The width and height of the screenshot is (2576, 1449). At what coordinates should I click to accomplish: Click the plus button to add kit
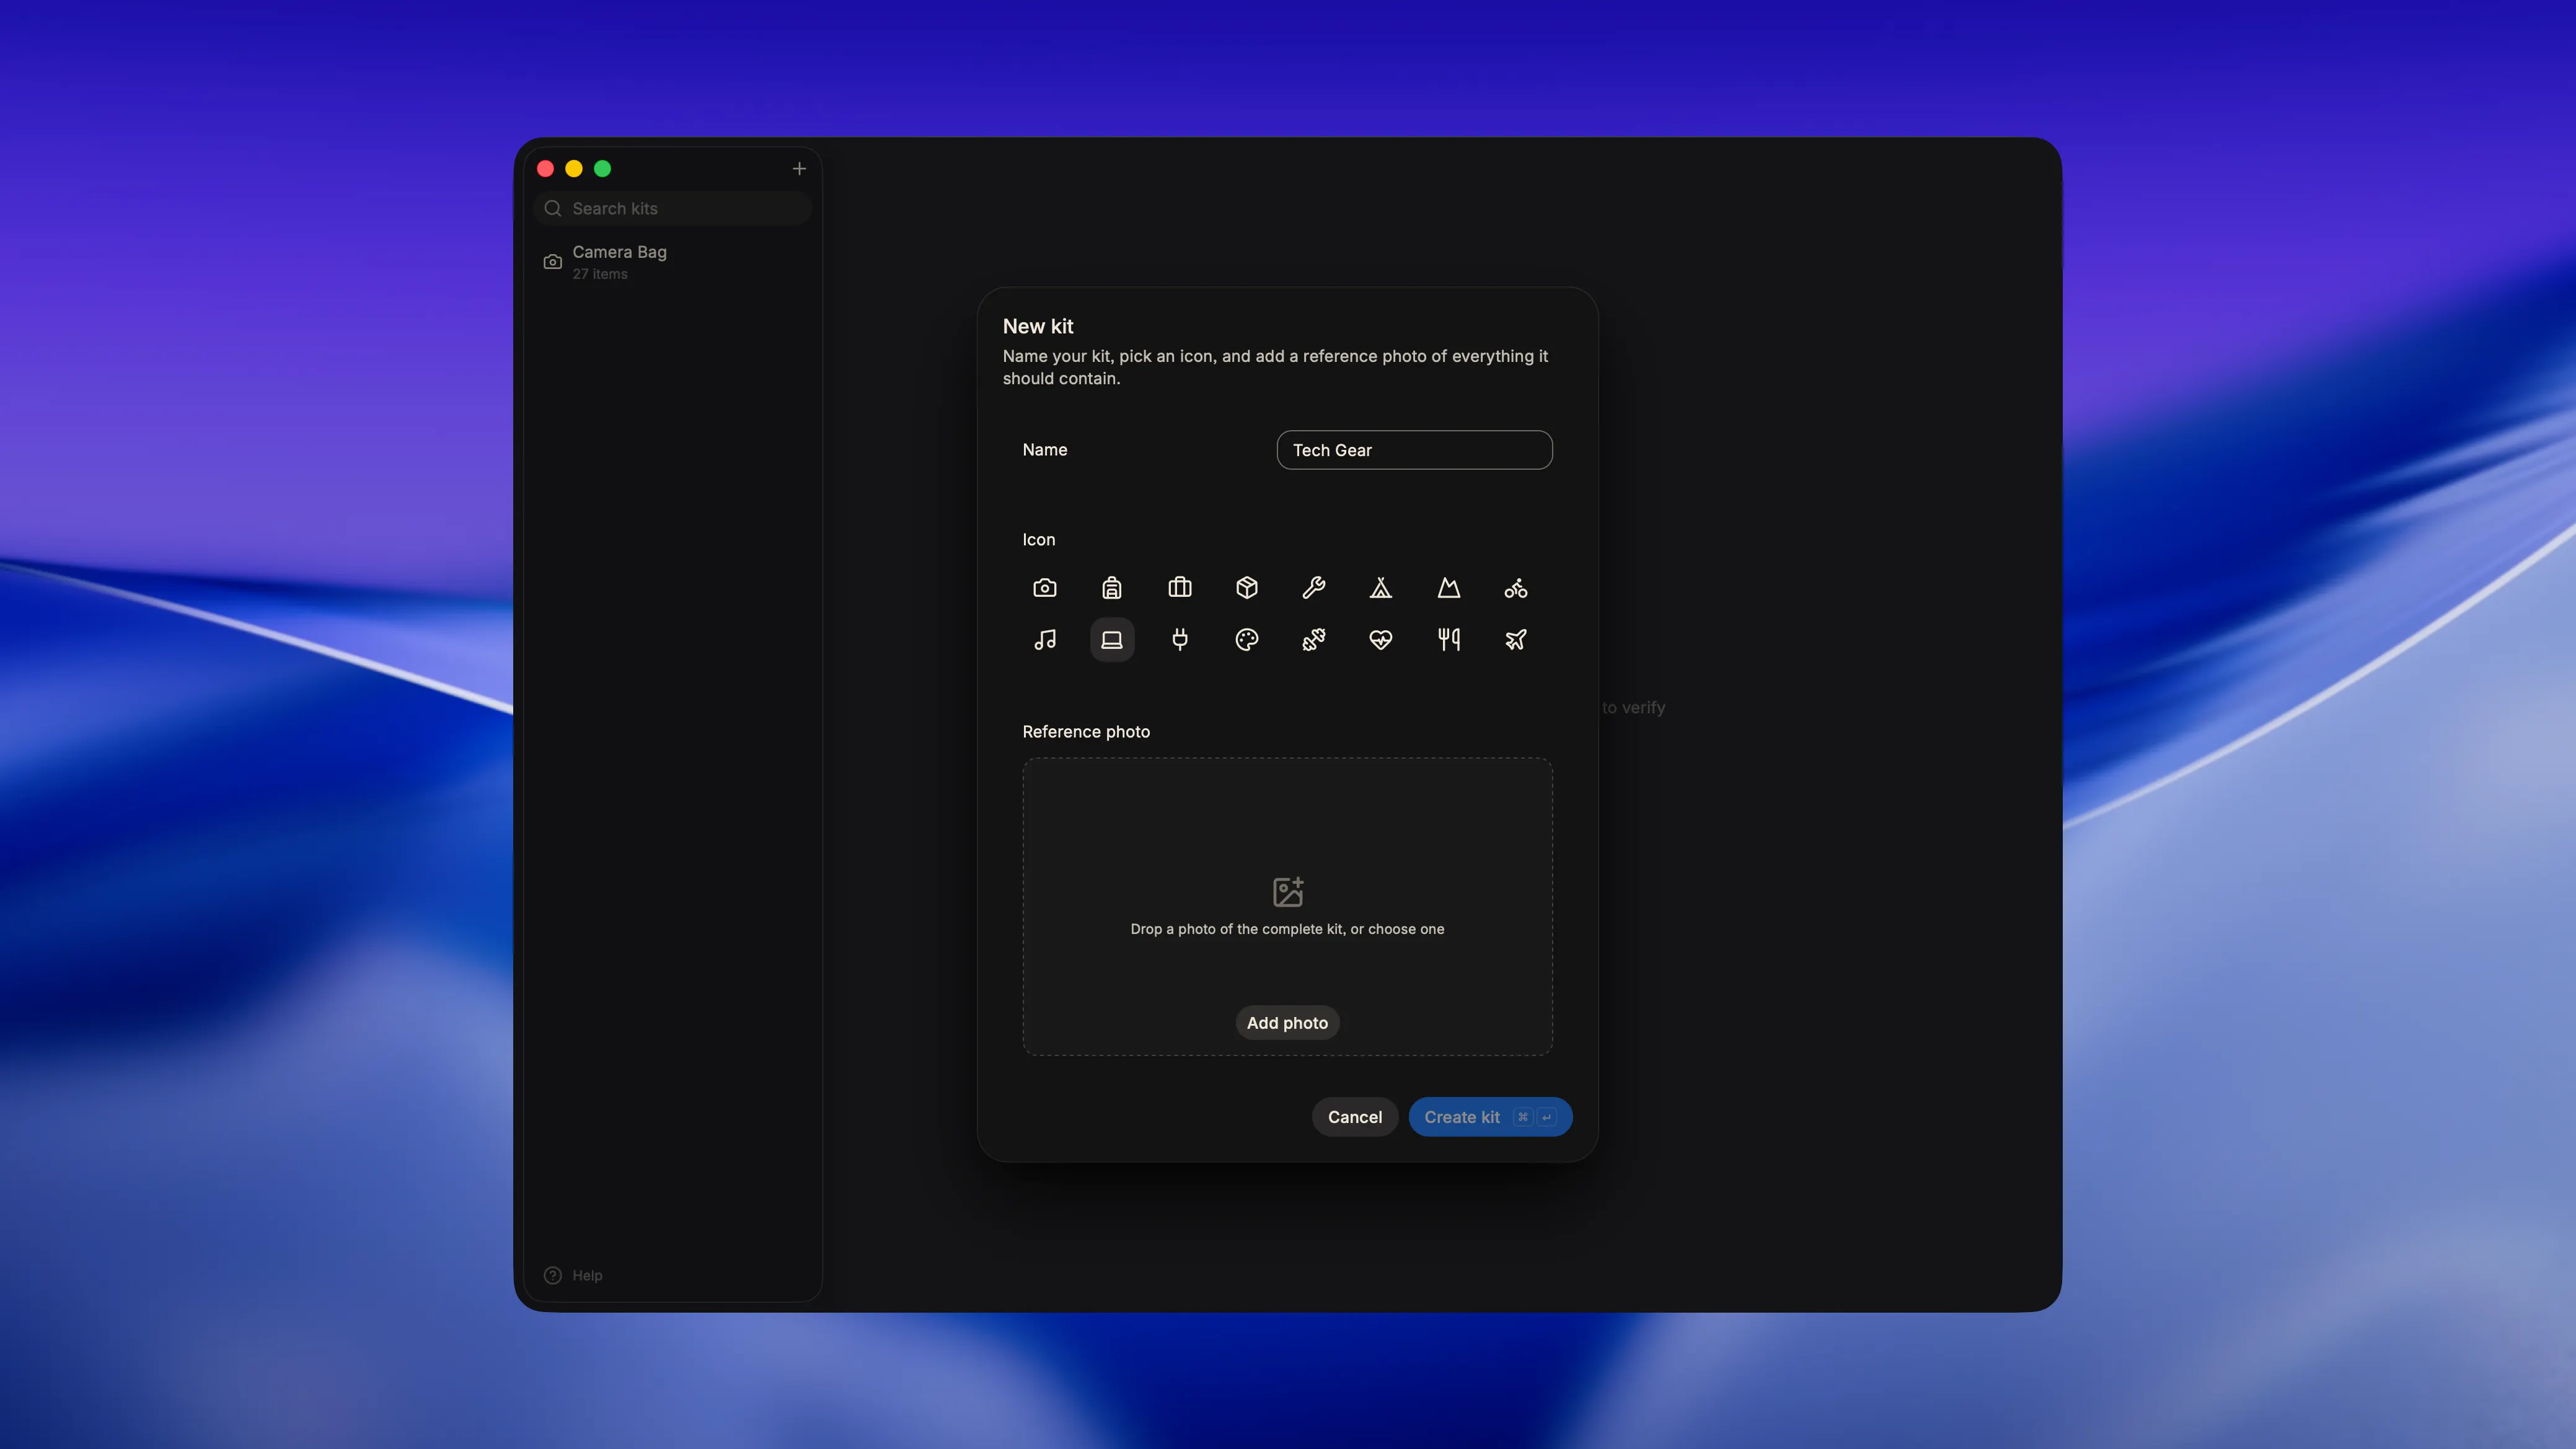798,168
